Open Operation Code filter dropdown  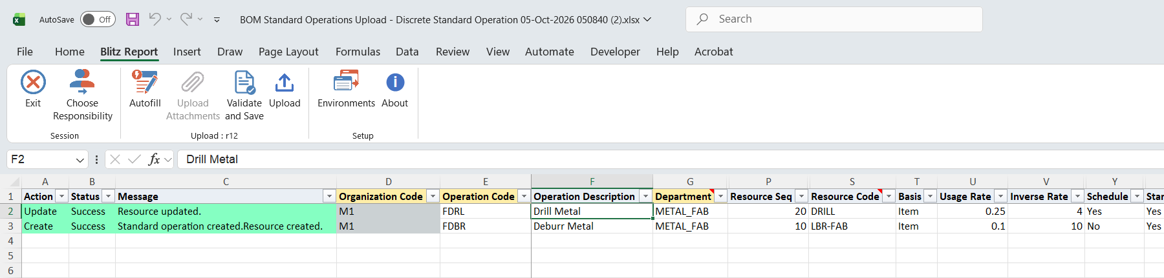(x=524, y=196)
